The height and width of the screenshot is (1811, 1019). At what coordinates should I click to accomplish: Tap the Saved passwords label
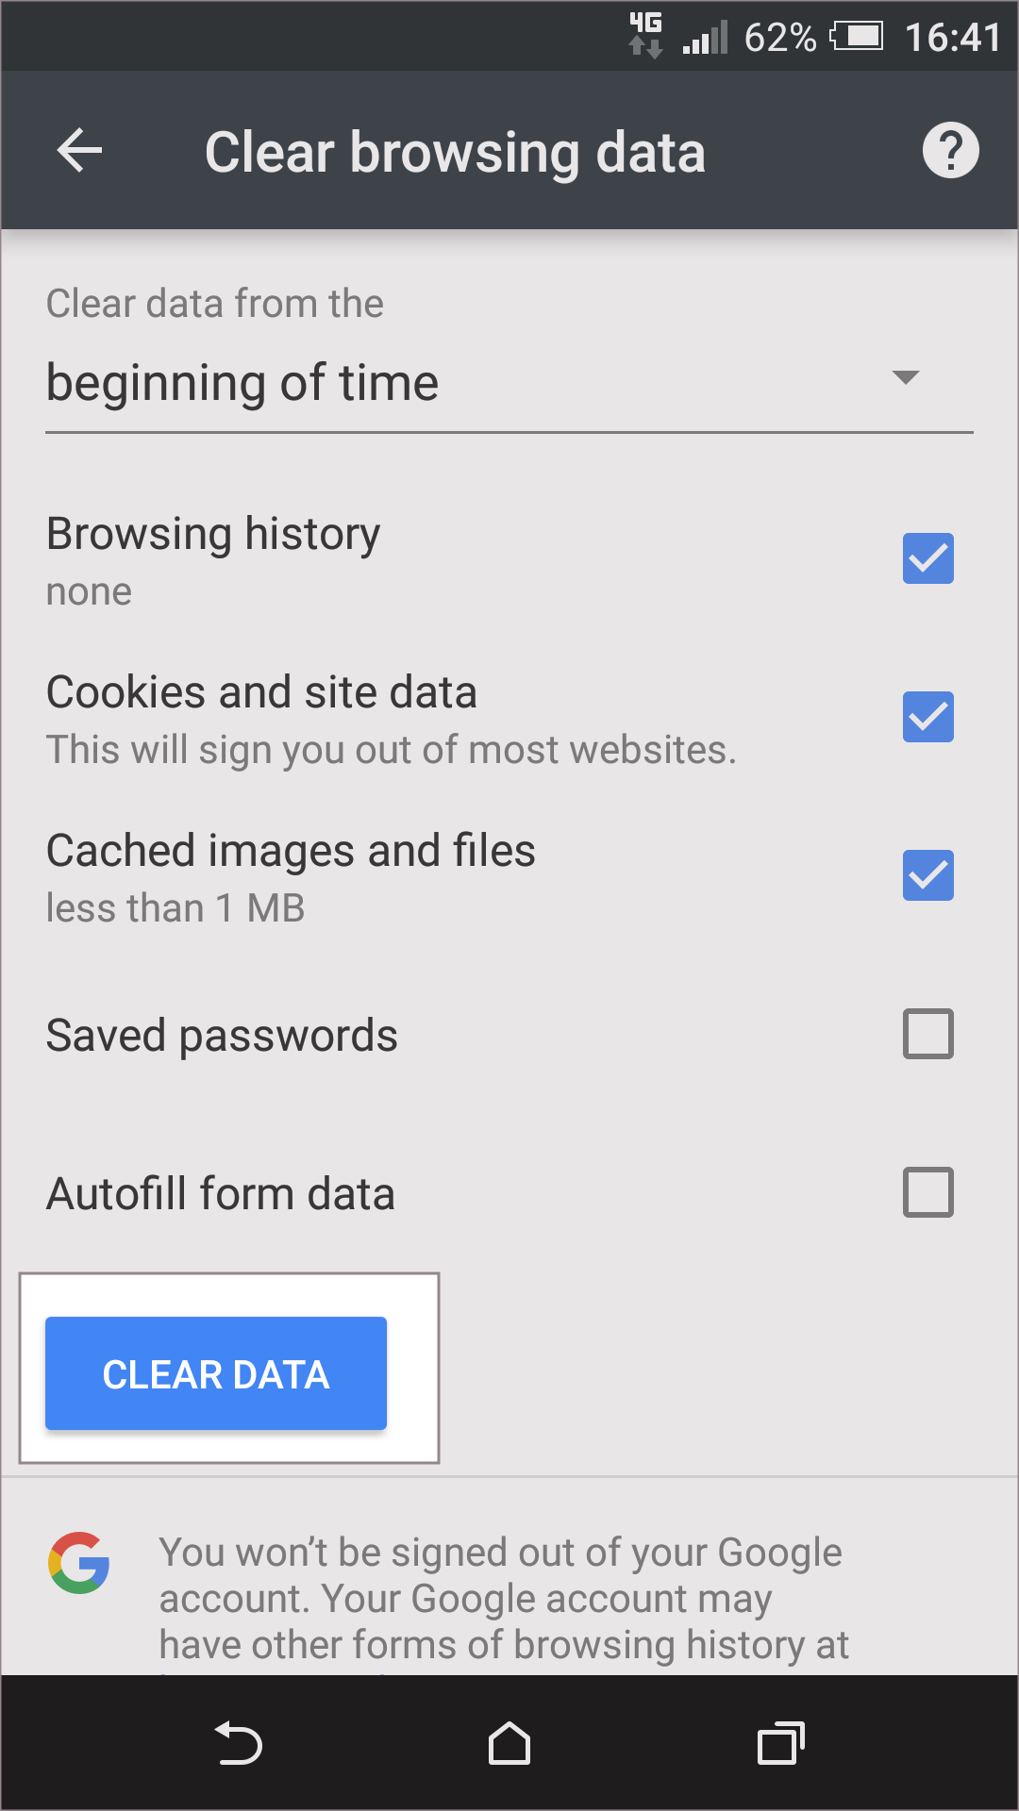click(223, 1036)
